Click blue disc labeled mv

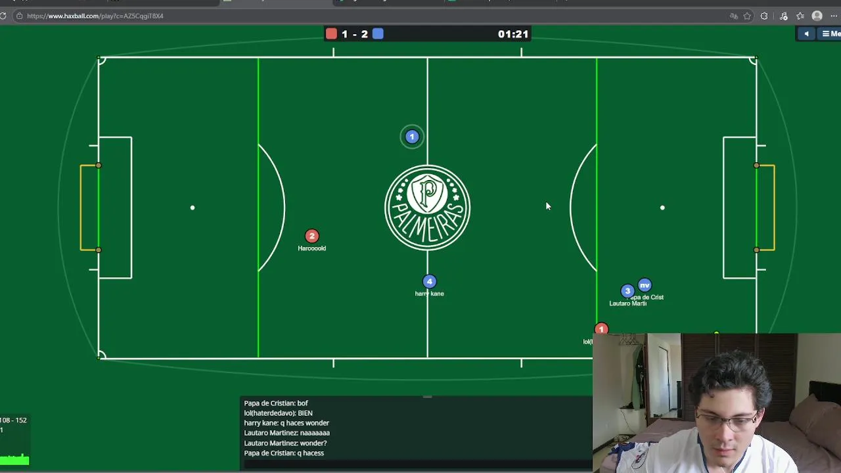645,285
